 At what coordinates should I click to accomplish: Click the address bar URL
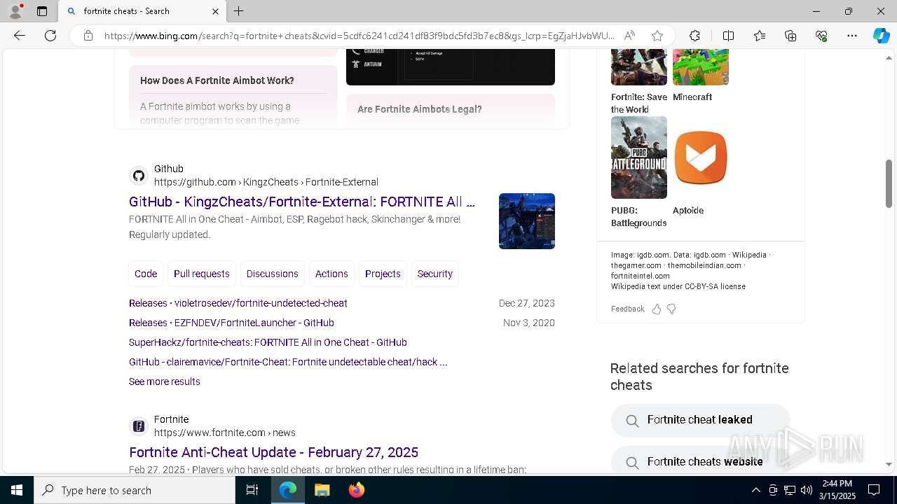pos(360,36)
